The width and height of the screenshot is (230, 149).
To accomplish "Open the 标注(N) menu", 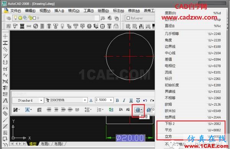I will 118,11.
